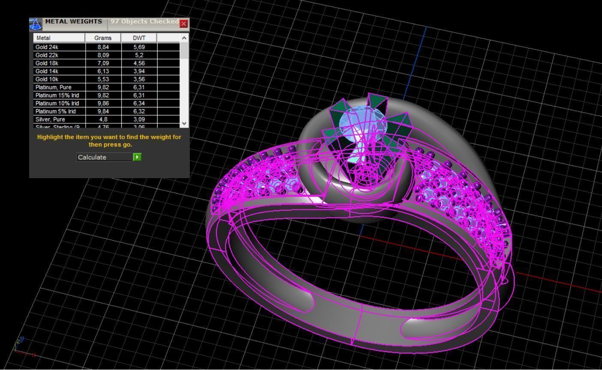The image size is (602, 370).
Task: Click the METAL WEIGHTS title tab
Action: pos(74,21)
